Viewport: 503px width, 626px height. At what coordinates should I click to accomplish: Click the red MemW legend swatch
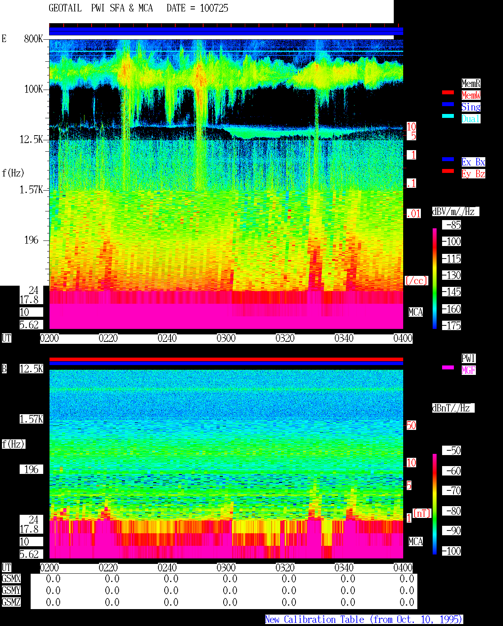pyautogui.click(x=448, y=93)
